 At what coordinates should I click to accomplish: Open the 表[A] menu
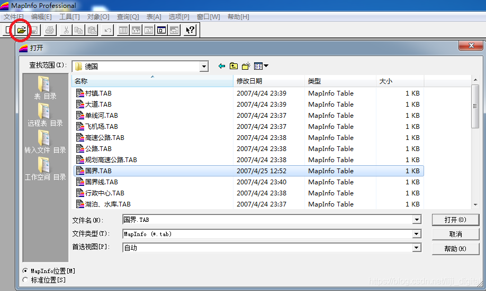pos(154,17)
